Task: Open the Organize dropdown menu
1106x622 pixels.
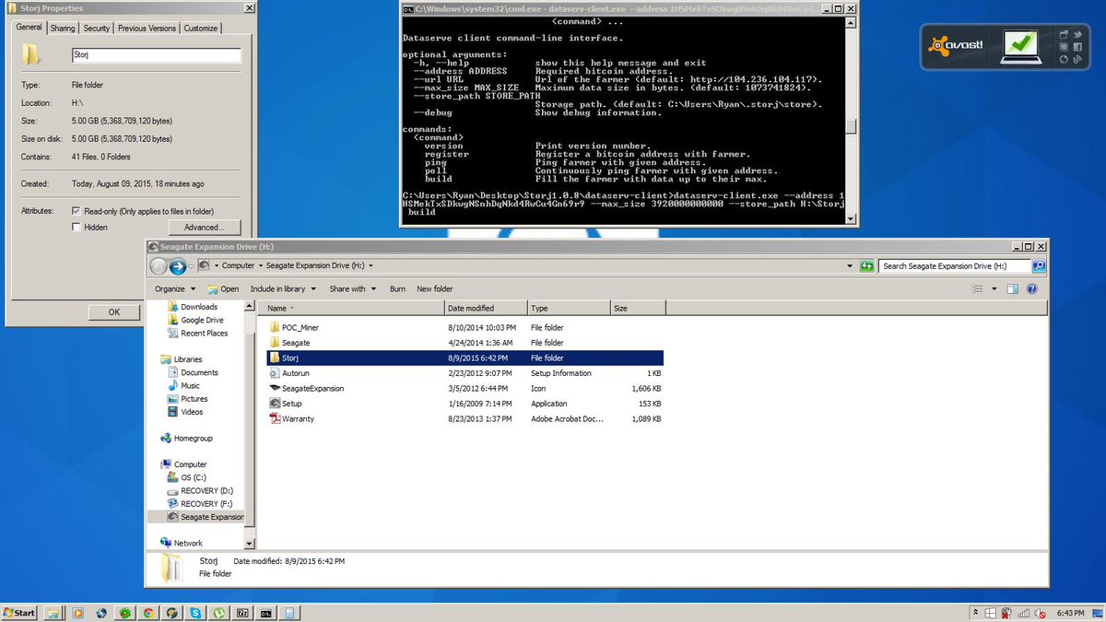Action: pyautogui.click(x=173, y=288)
